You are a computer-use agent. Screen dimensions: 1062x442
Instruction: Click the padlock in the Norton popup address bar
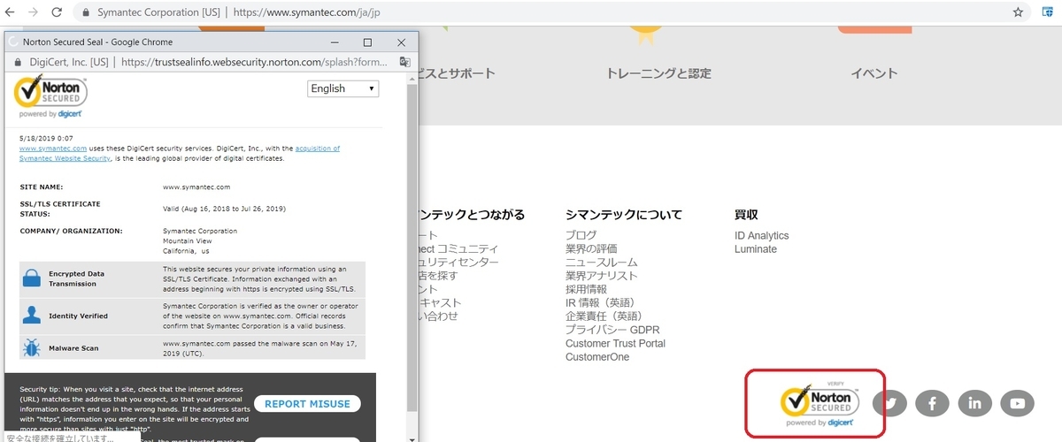19,63
